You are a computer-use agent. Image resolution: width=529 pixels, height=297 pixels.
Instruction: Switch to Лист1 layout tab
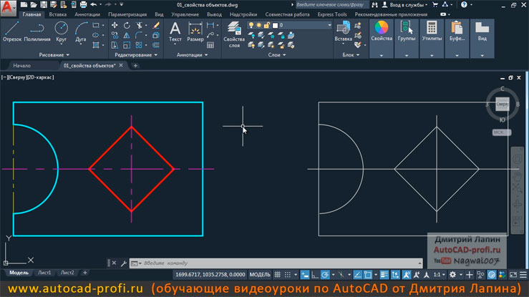44,273
